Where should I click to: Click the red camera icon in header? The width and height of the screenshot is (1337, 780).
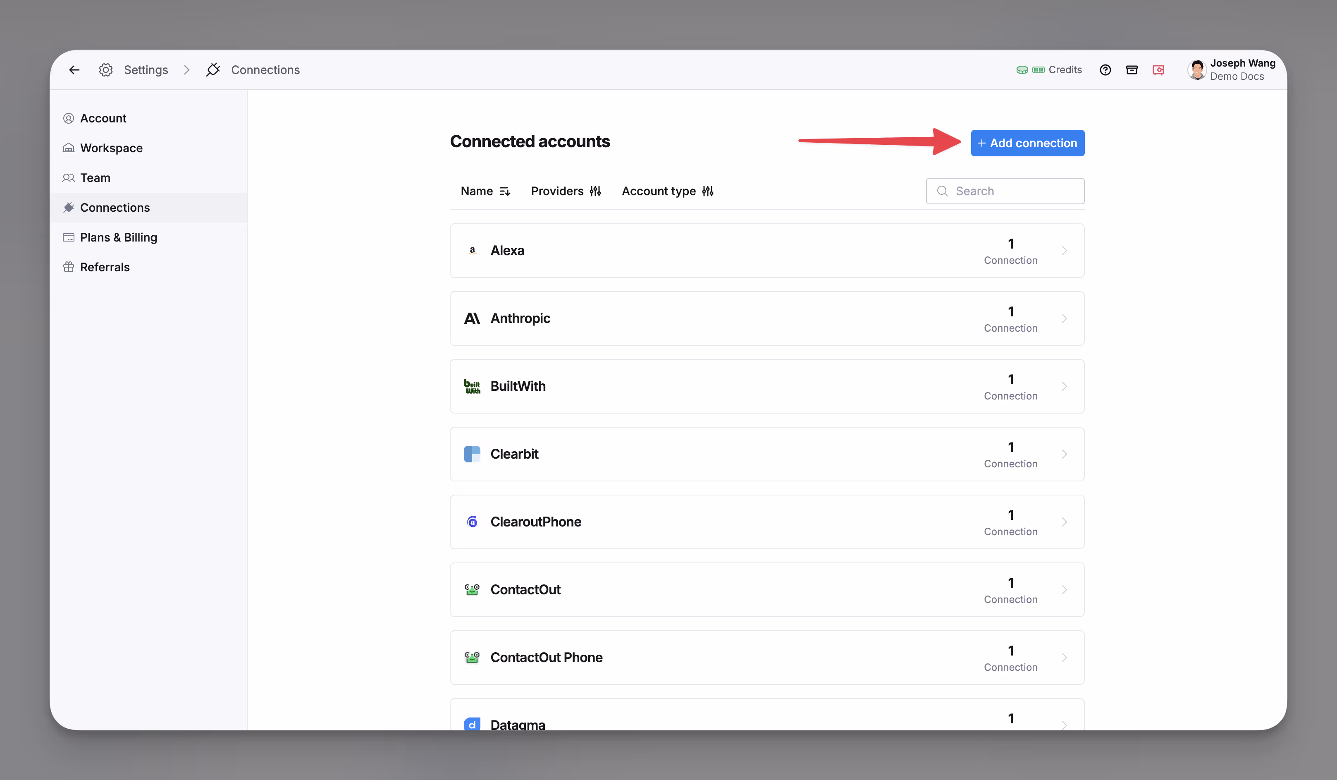pyautogui.click(x=1158, y=69)
